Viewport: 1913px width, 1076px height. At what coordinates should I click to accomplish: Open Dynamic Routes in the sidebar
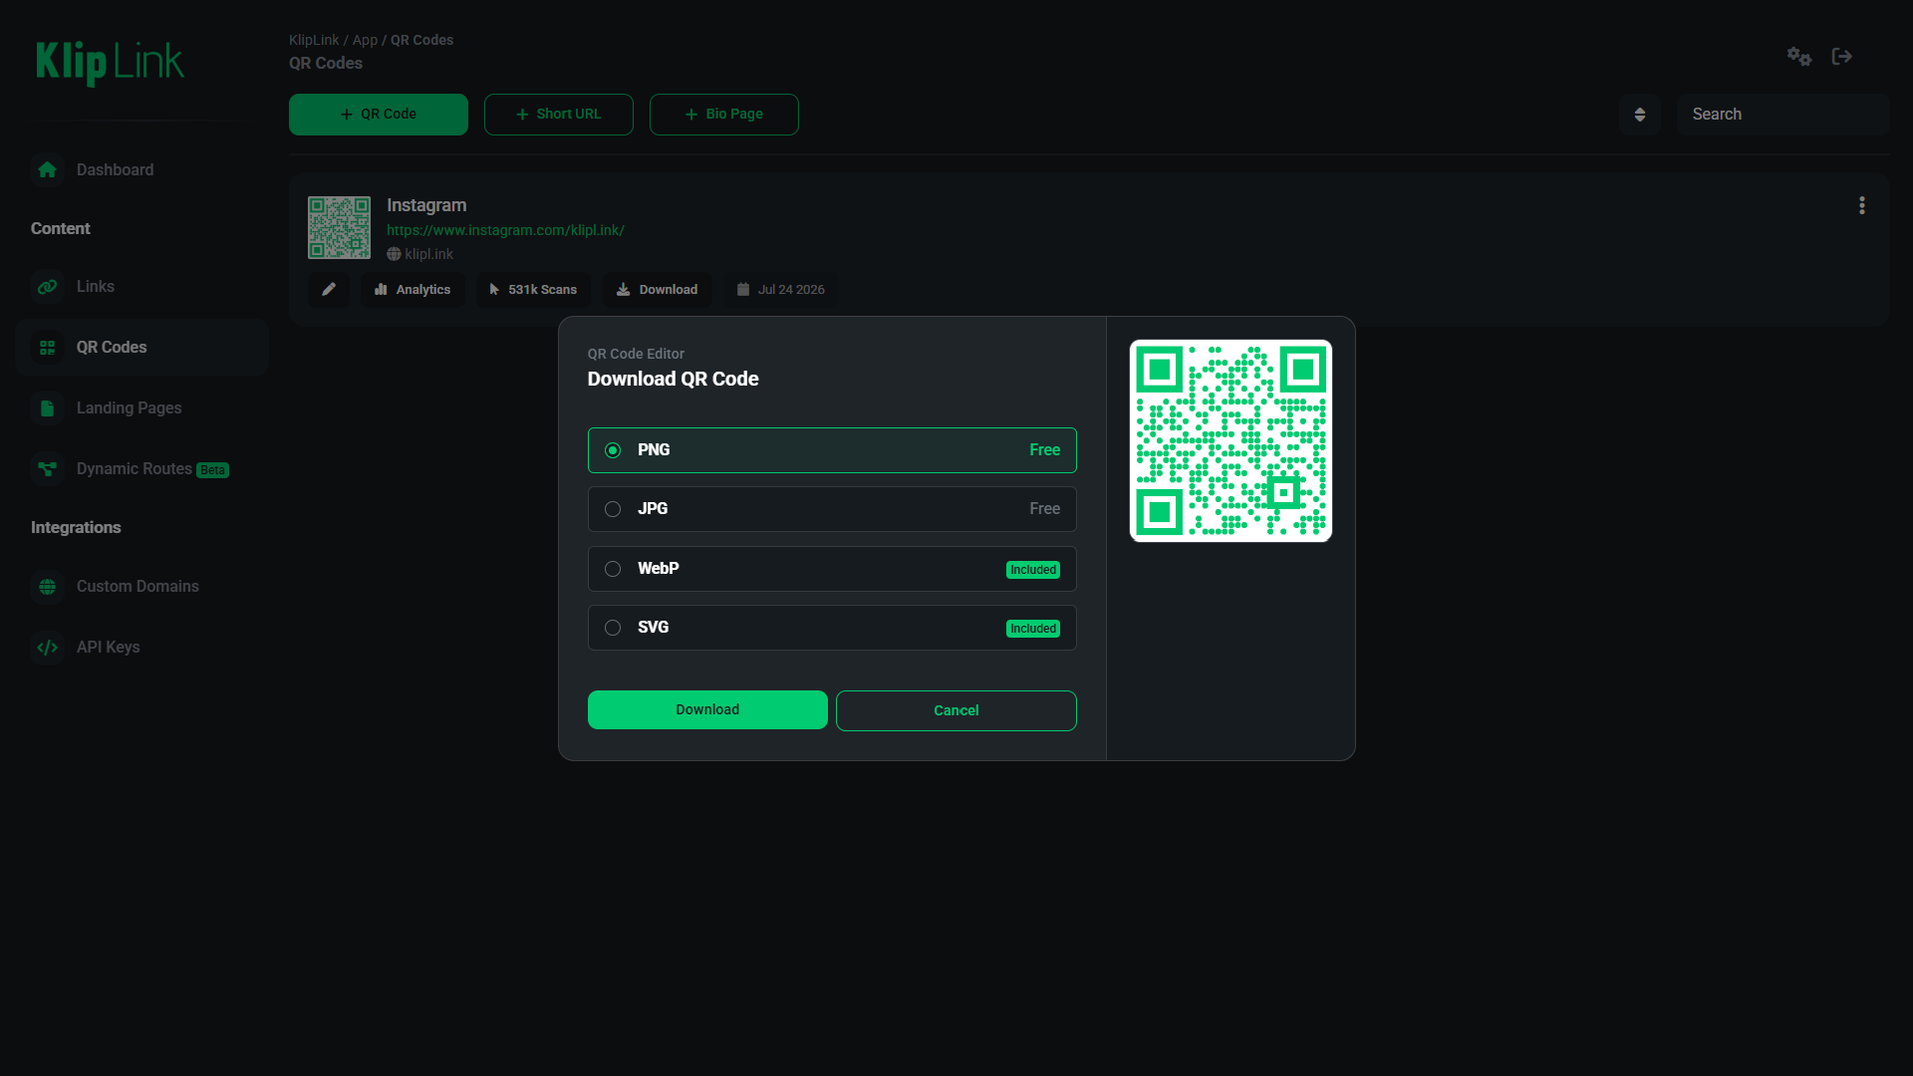pos(141,469)
